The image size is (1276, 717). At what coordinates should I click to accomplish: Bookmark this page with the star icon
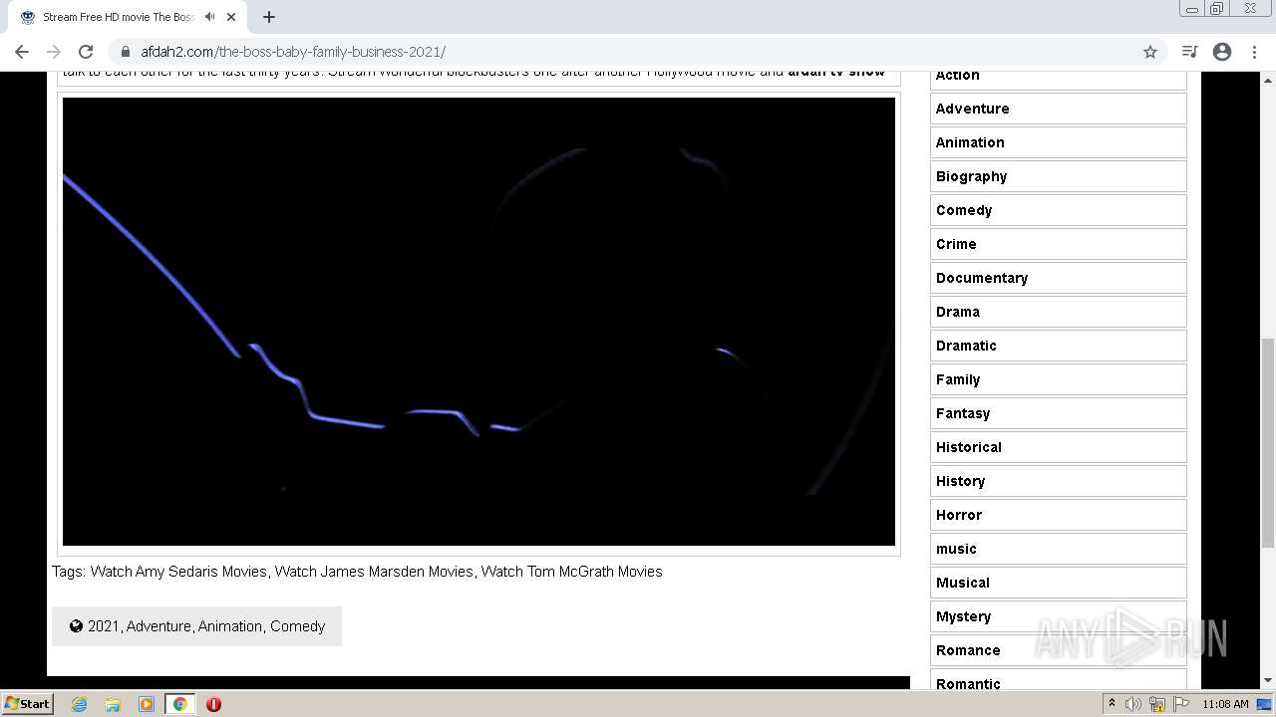pyautogui.click(x=1150, y=52)
